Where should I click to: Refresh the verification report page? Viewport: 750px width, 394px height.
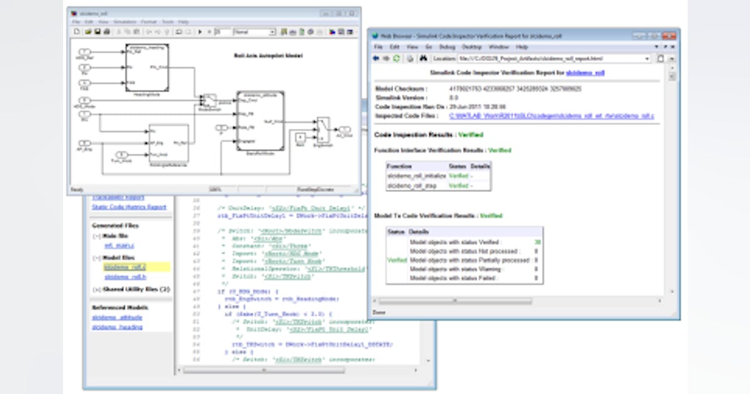click(396, 58)
